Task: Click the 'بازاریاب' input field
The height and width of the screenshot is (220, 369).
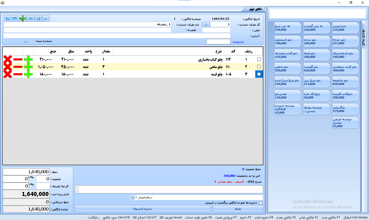Action: click(218, 42)
